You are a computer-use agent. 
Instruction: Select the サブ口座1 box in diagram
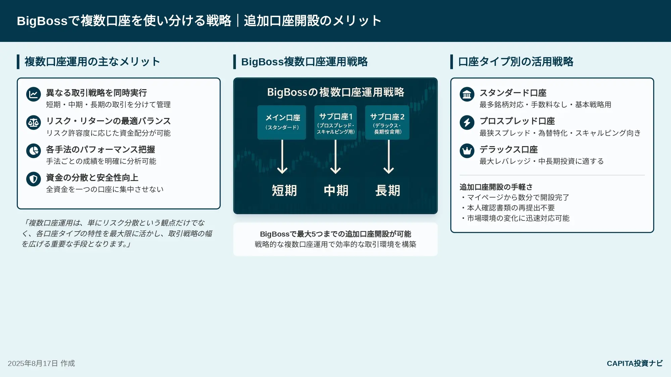point(335,122)
